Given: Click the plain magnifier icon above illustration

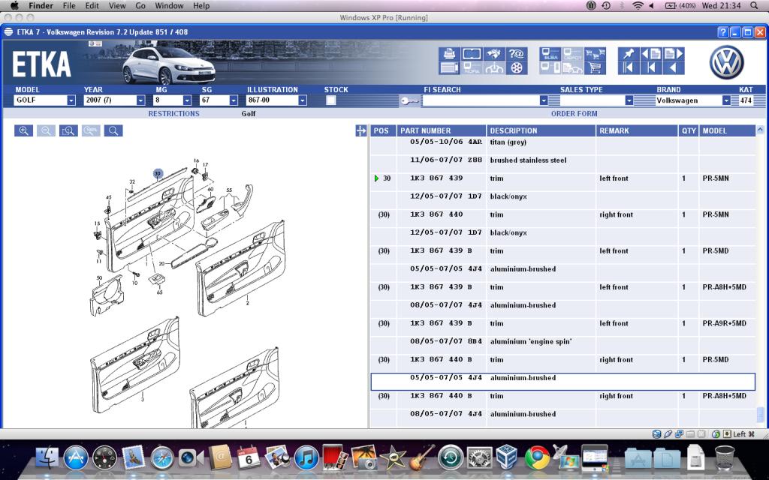Looking at the screenshot, I should pos(113,130).
